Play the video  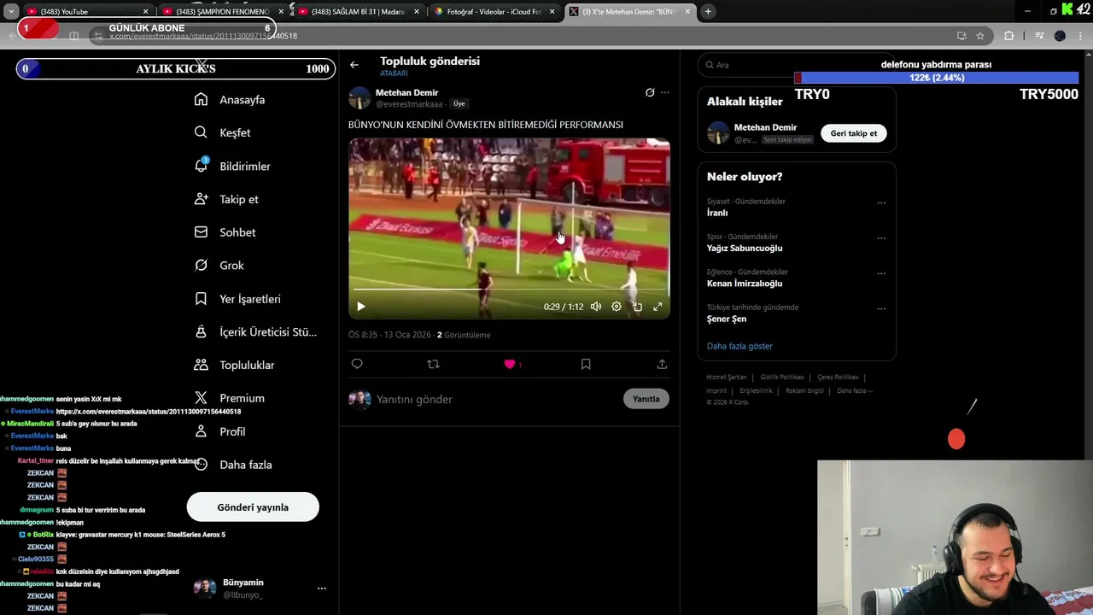[x=361, y=307]
